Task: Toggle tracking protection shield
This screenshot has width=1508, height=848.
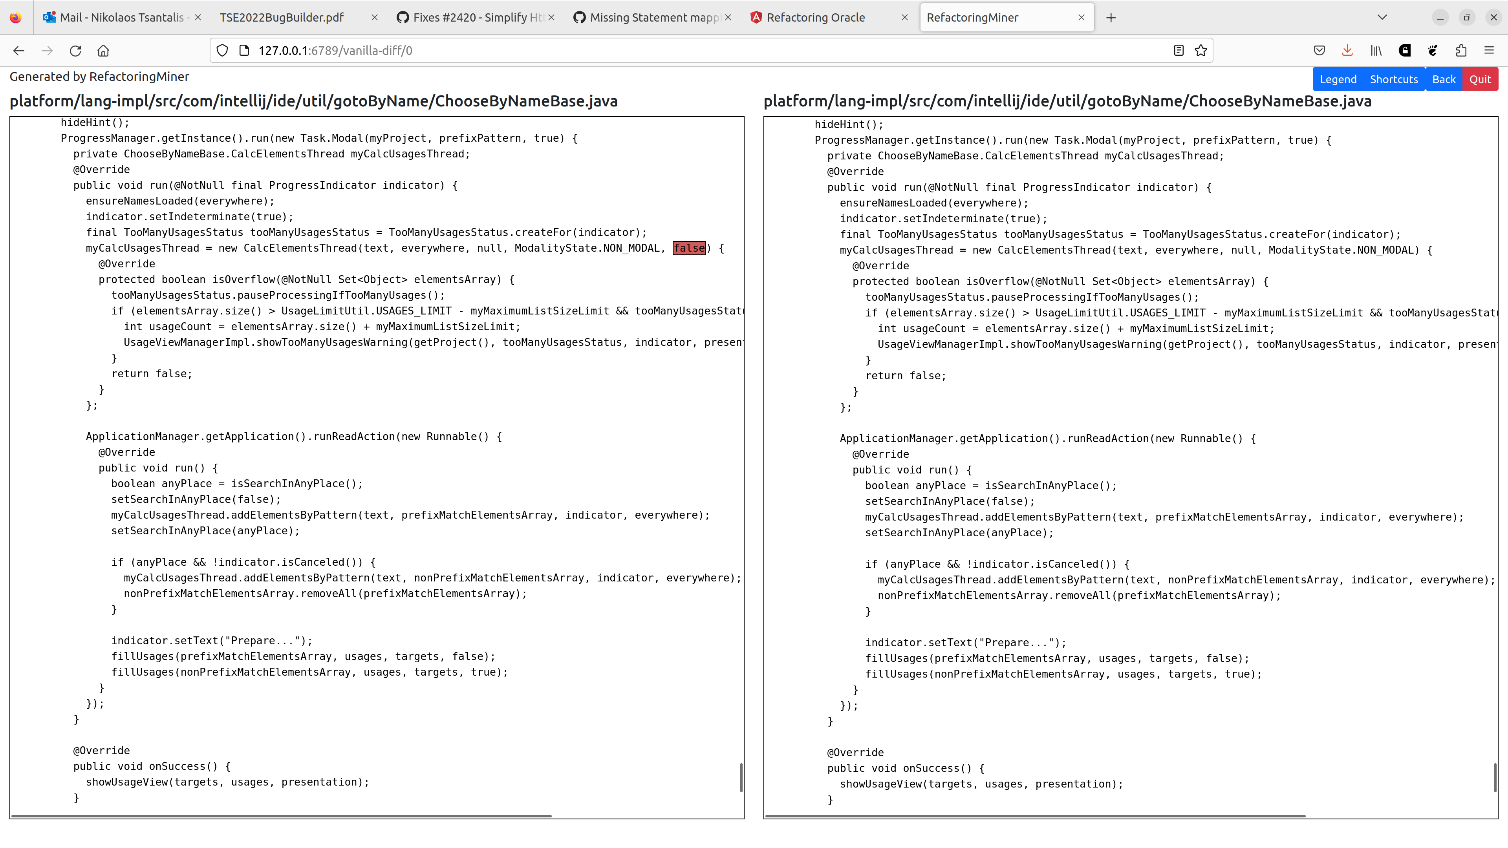Action: point(222,50)
